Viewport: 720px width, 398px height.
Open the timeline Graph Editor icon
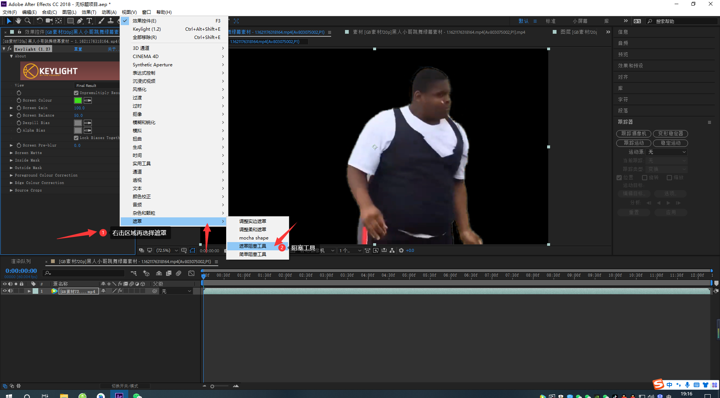pos(192,273)
